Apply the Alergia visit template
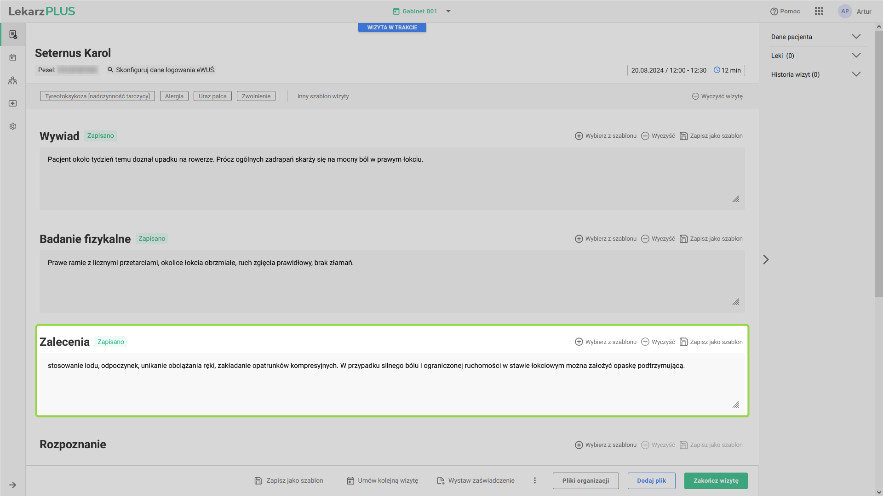The height and width of the screenshot is (496, 883). pyautogui.click(x=174, y=96)
